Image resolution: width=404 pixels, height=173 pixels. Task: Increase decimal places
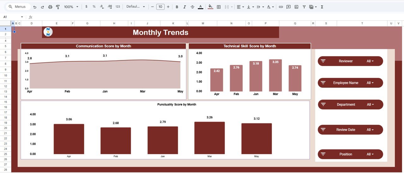tap(110, 7)
